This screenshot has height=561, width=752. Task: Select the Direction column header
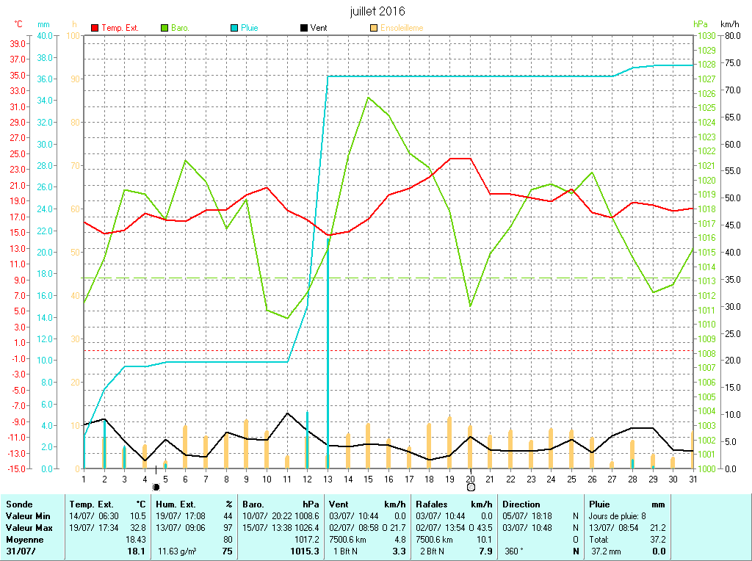point(521,504)
